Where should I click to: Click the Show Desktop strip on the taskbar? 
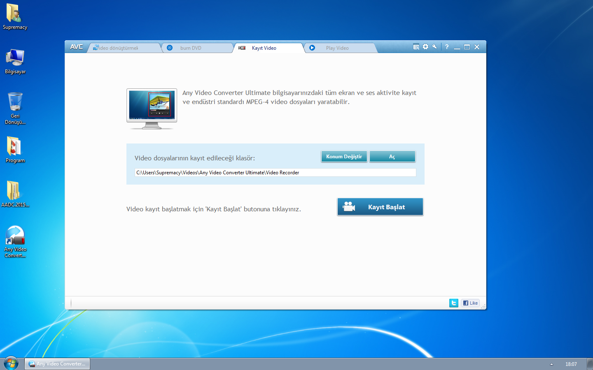pyautogui.click(x=590, y=364)
